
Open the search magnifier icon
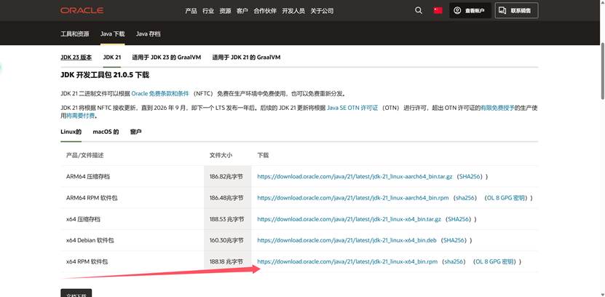click(x=418, y=10)
